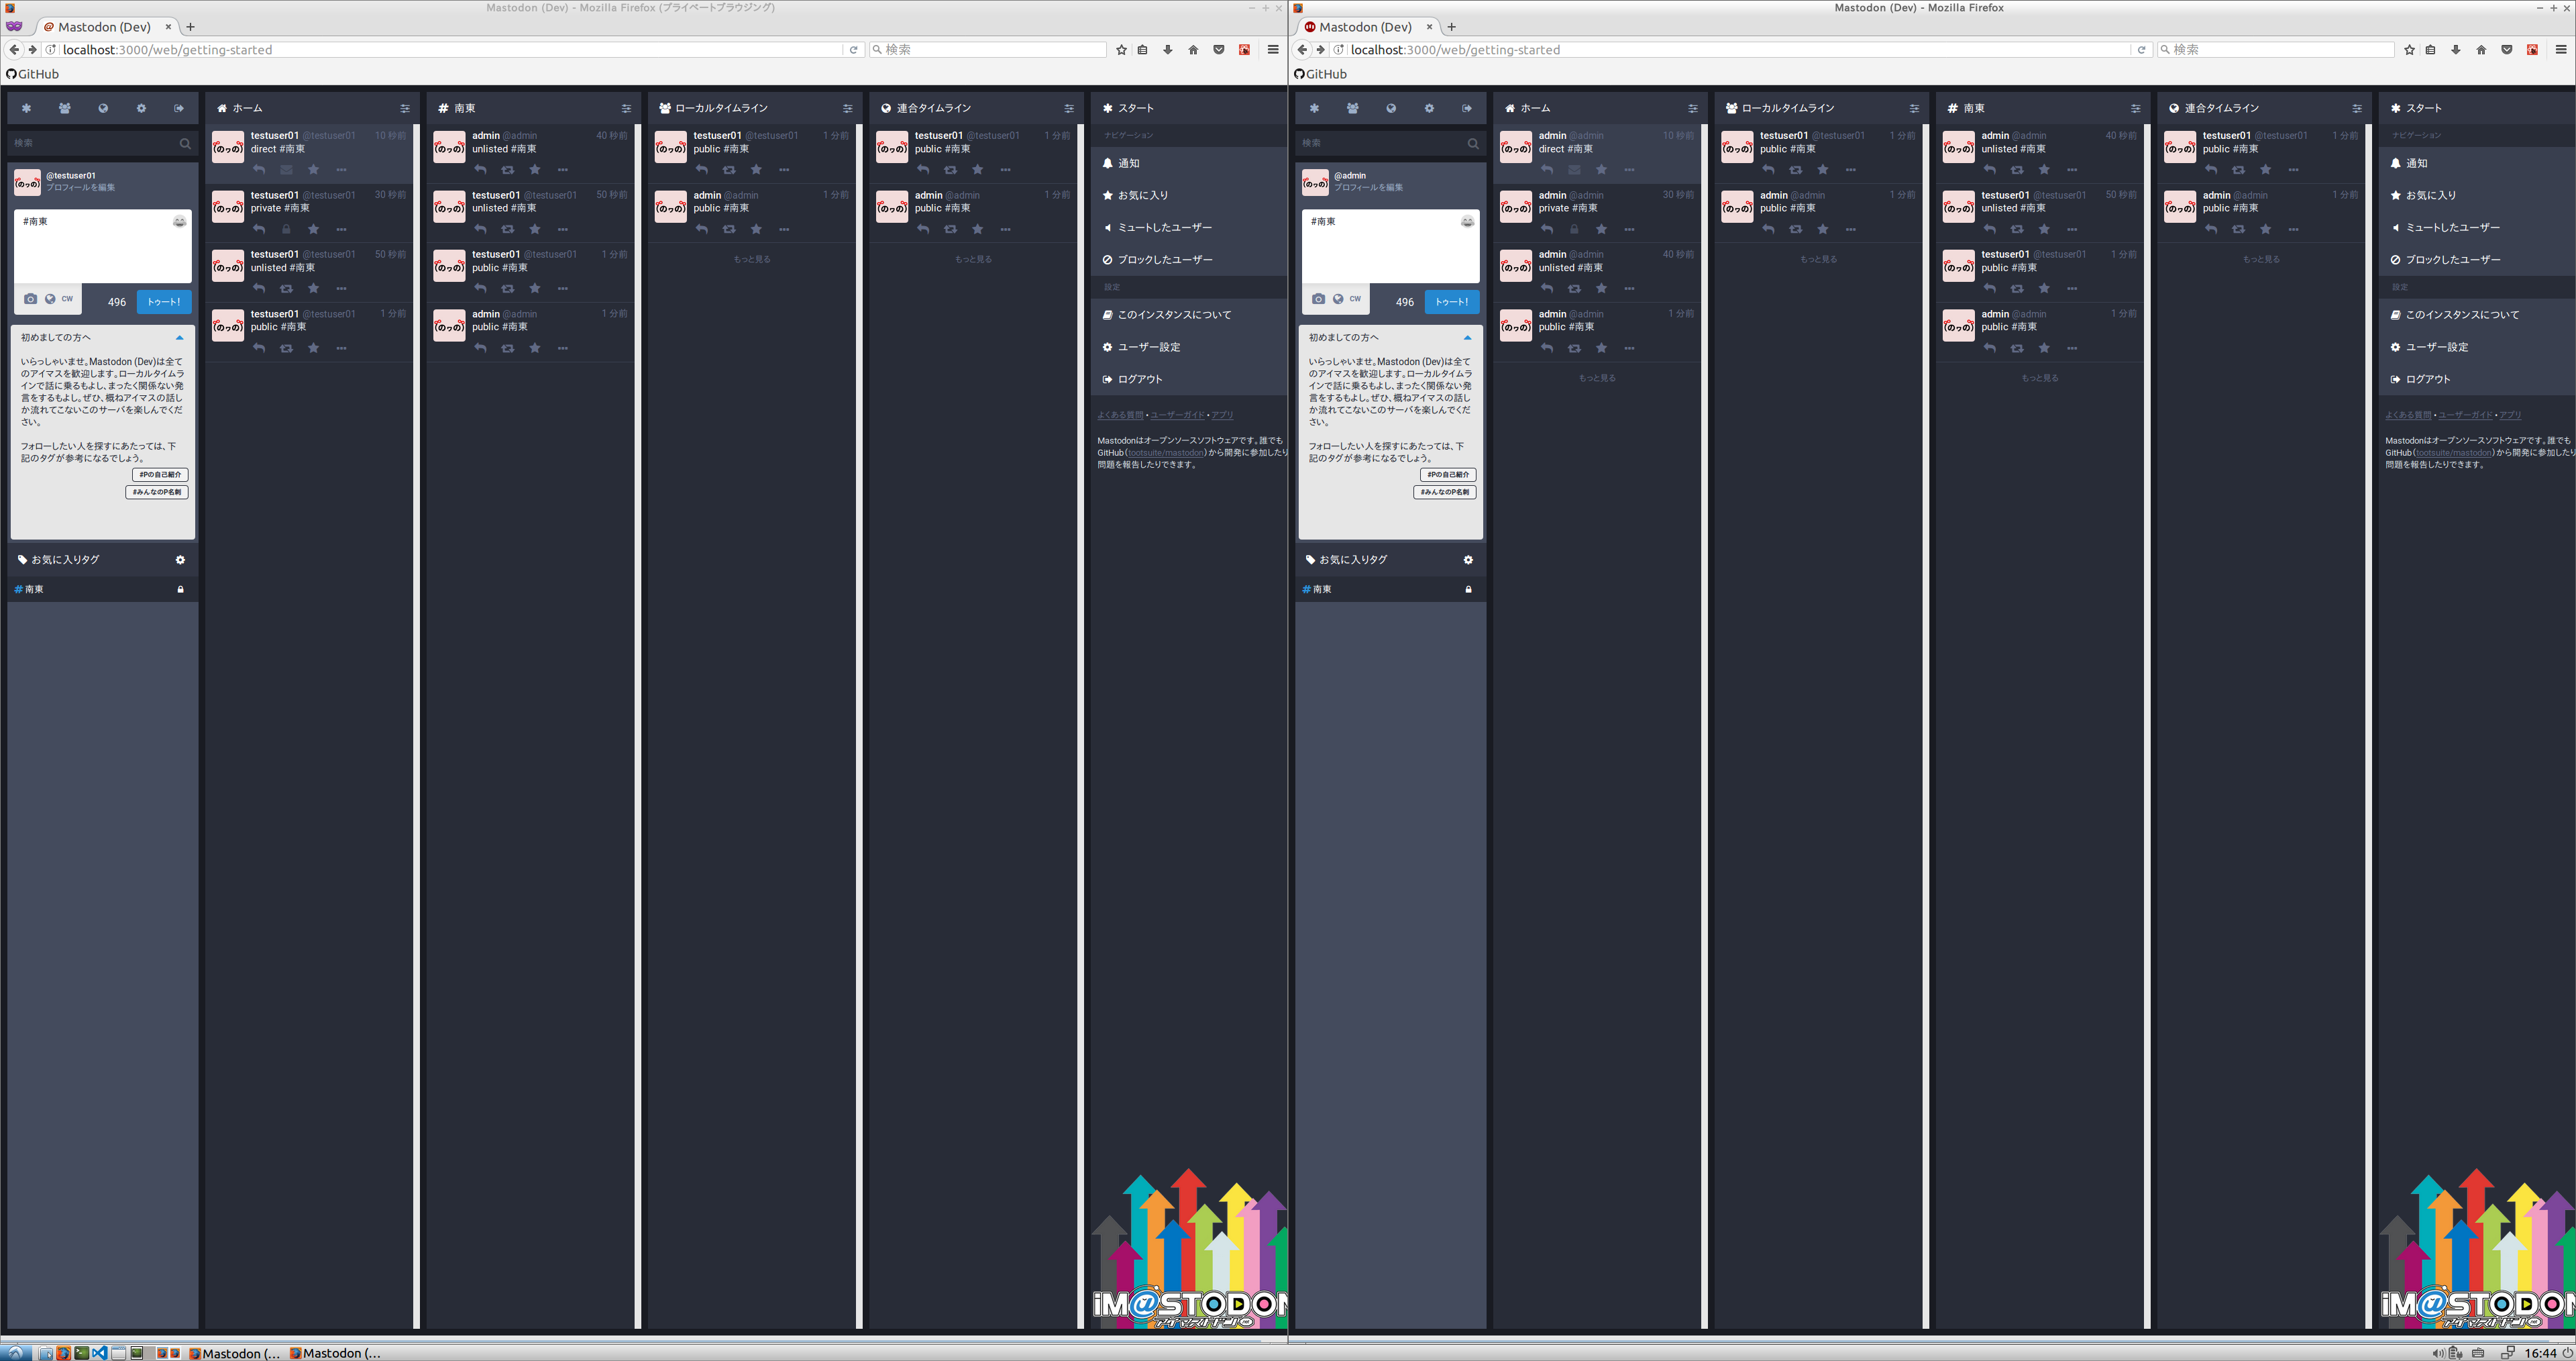The height and width of the screenshot is (1361, 2576).
Task: Click globe federated timeline icon in right window top nav
Action: pyautogui.click(x=1390, y=108)
